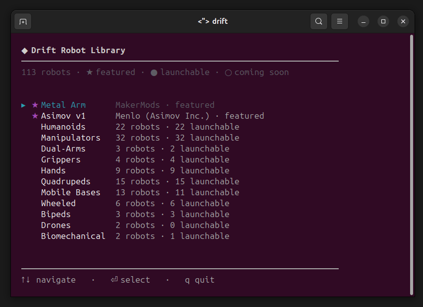This screenshot has height=307, width=423.
Task: Click '6 robots · 6 launchable' text
Action: pos(173,203)
